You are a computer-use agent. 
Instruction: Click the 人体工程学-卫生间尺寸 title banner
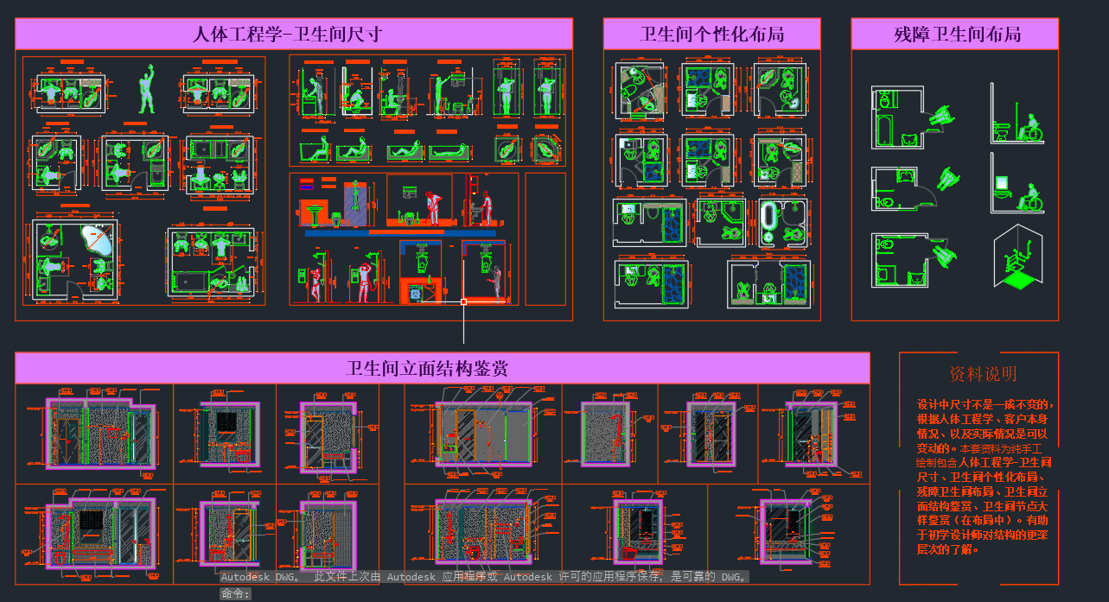(x=294, y=35)
